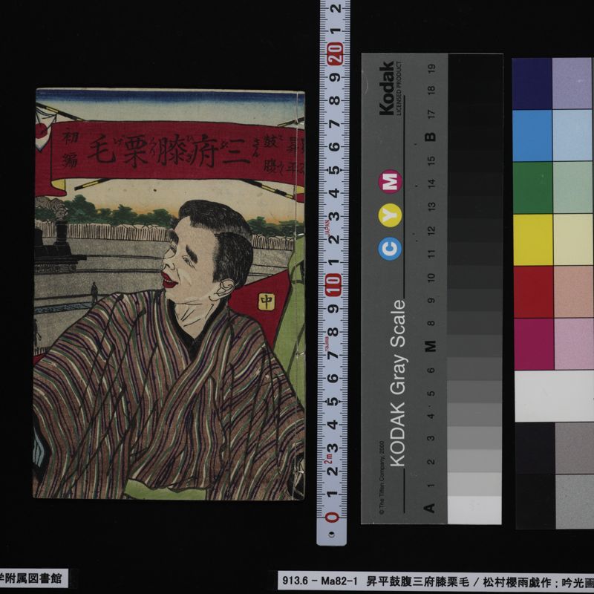
Task: Click the 0 mark at ruler bottom
Action: pyautogui.click(x=333, y=517)
